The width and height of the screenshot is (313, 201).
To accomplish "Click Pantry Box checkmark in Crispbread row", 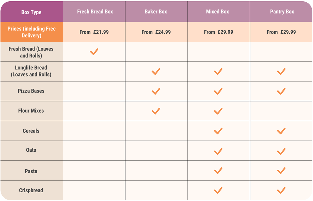I will tap(281, 190).
